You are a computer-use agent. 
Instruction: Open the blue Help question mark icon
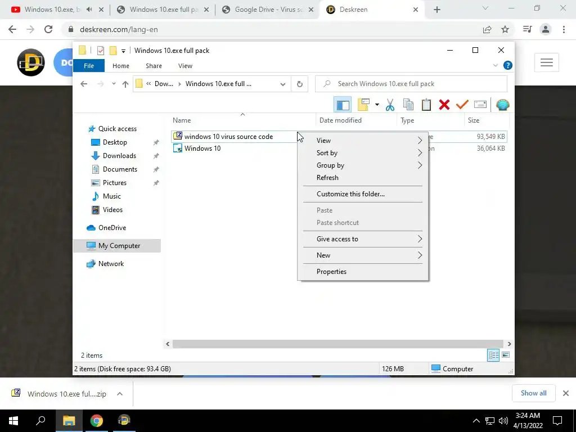point(508,65)
